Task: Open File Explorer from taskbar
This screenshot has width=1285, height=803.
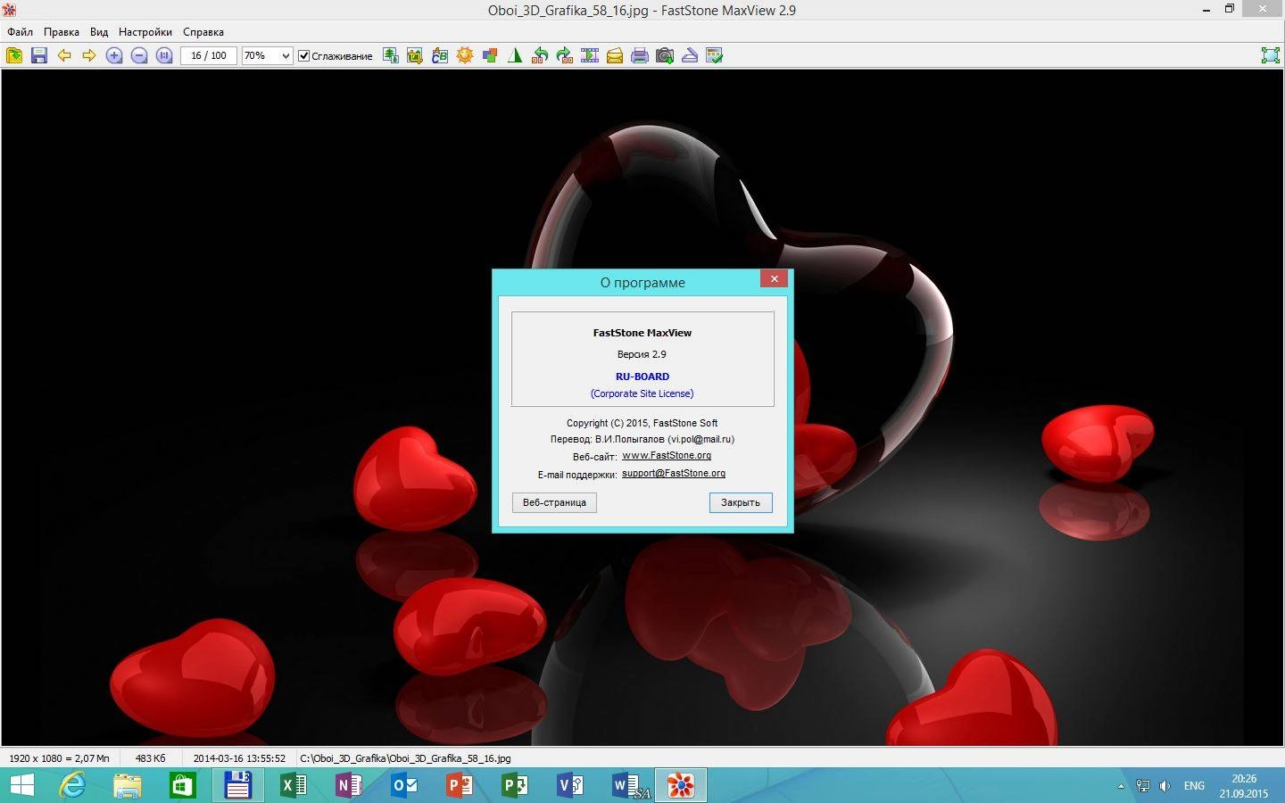Action: pyautogui.click(x=128, y=785)
